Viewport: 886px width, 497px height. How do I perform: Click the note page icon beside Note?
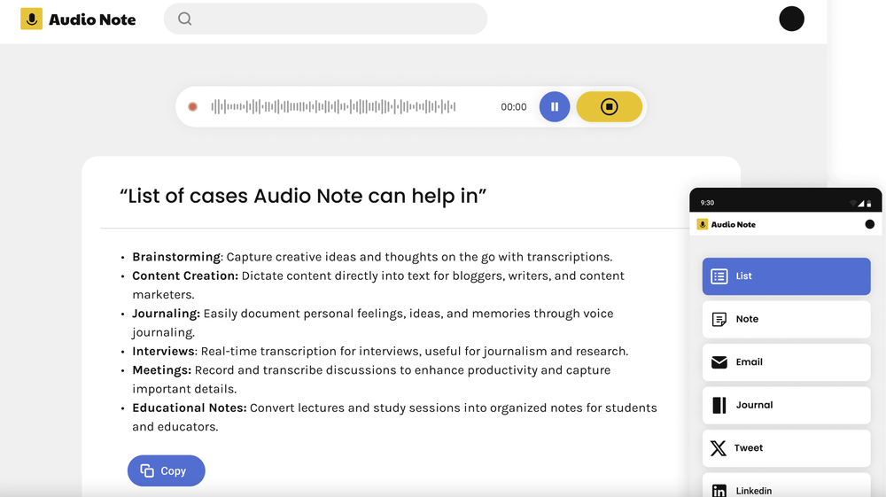coord(719,320)
